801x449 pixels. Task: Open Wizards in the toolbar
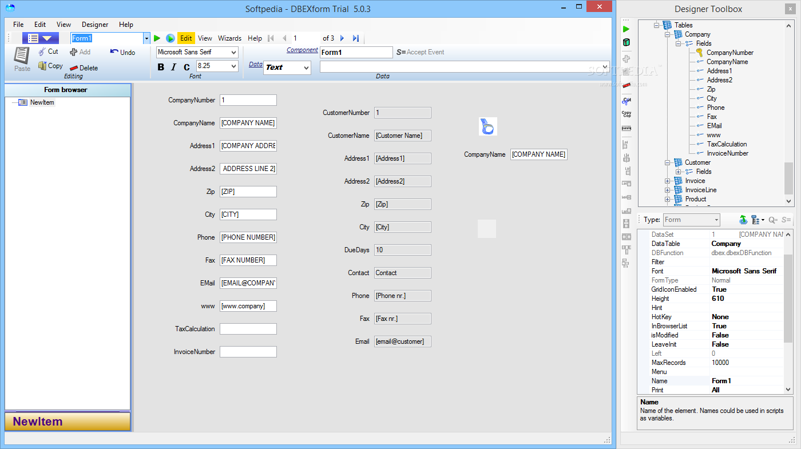(x=229, y=38)
